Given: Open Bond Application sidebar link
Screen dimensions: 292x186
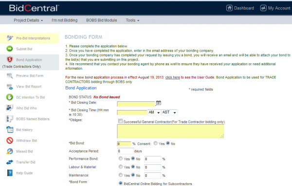Looking at the screenshot, I should tap(29, 60).
